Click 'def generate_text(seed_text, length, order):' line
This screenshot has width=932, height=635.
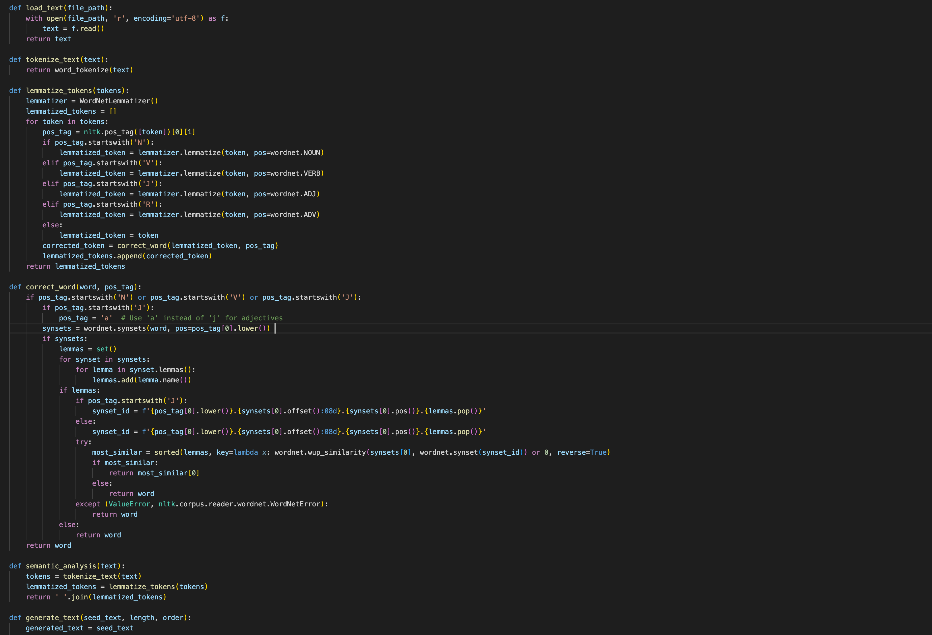[x=100, y=618]
